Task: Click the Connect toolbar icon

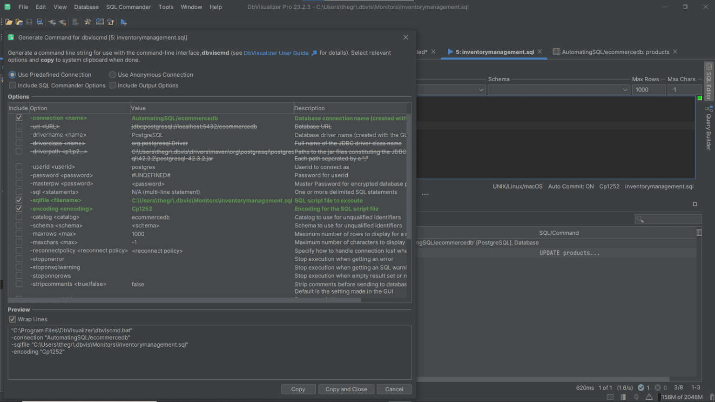Action: 51,21
